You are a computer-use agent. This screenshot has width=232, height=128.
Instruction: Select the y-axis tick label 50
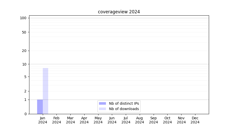pyautogui.click(x=24, y=32)
